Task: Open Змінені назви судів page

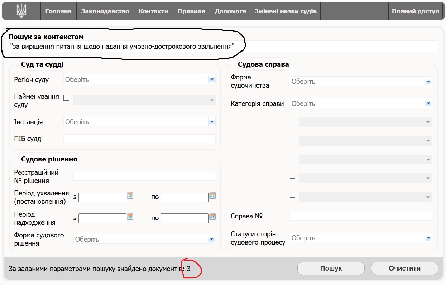Action: tap(286, 11)
